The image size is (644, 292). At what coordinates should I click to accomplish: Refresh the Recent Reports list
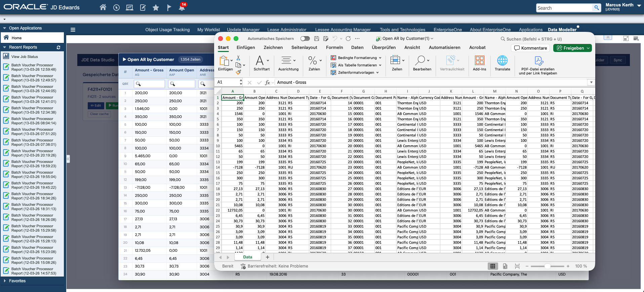pyautogui.click(x=58, y=47)
